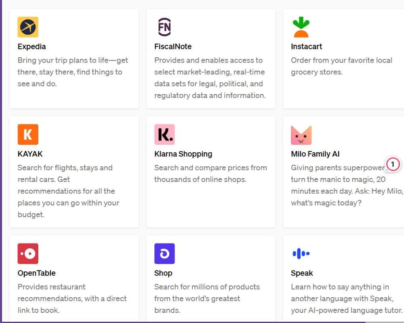Click the blue Speak waveform icon

[301, 254]
